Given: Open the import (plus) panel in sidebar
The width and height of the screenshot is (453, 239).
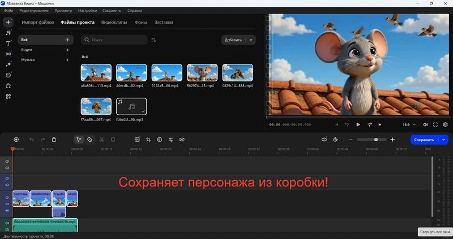Looking at the screenshot, I should pos(8,22).
